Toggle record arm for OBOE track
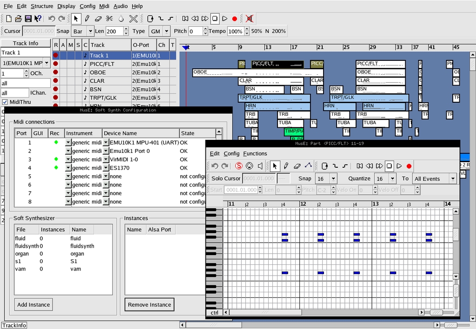This screenshot has height=329, width=476. click(56, 72)
